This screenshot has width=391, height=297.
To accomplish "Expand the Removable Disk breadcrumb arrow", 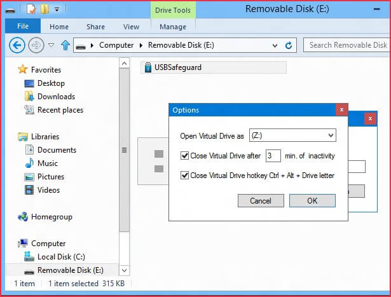I will coord(141,45).
